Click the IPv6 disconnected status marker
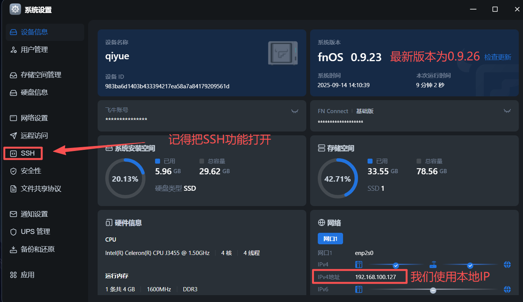Viewport: 523px width, 302px height. [x=433, y=290]
